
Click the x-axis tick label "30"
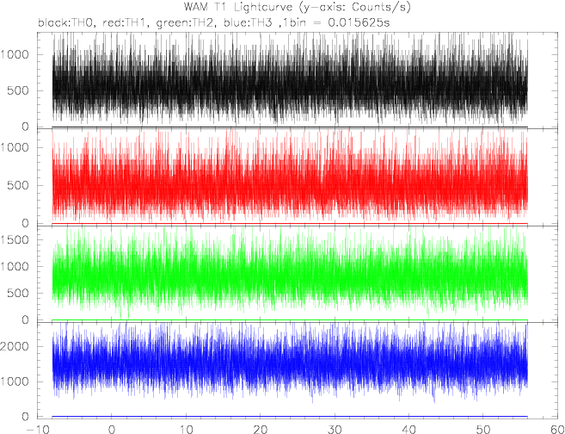pos(335,430)
